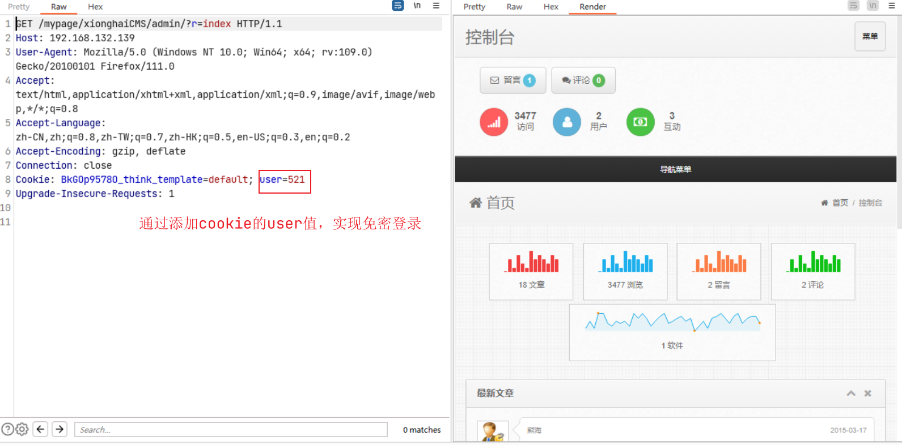
Task: Go to previous search match arrow
Action: [x=40, y=429]
